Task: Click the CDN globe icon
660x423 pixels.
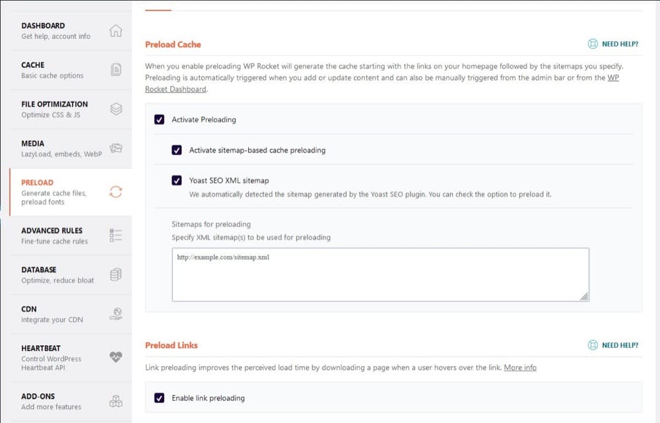Action: 115,314
